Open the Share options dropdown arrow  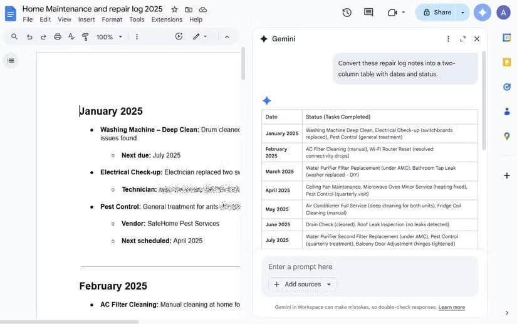pos(463,12)
